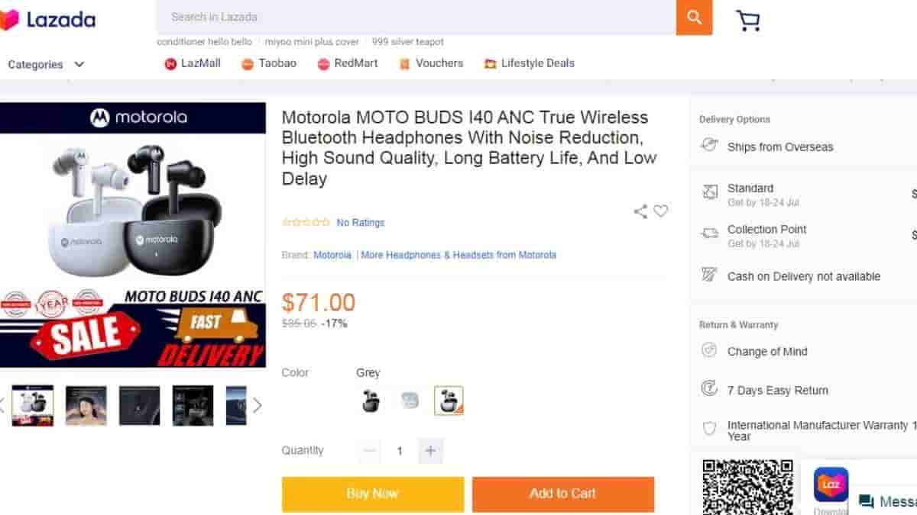917x515 pixels.
Task: Increase quantity with plus button
Action: pos(430,451)
